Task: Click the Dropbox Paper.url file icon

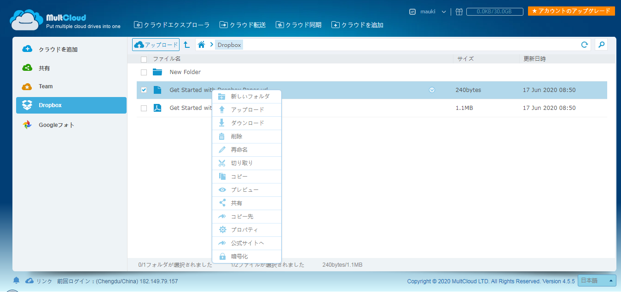Action: tap(157, 90)
